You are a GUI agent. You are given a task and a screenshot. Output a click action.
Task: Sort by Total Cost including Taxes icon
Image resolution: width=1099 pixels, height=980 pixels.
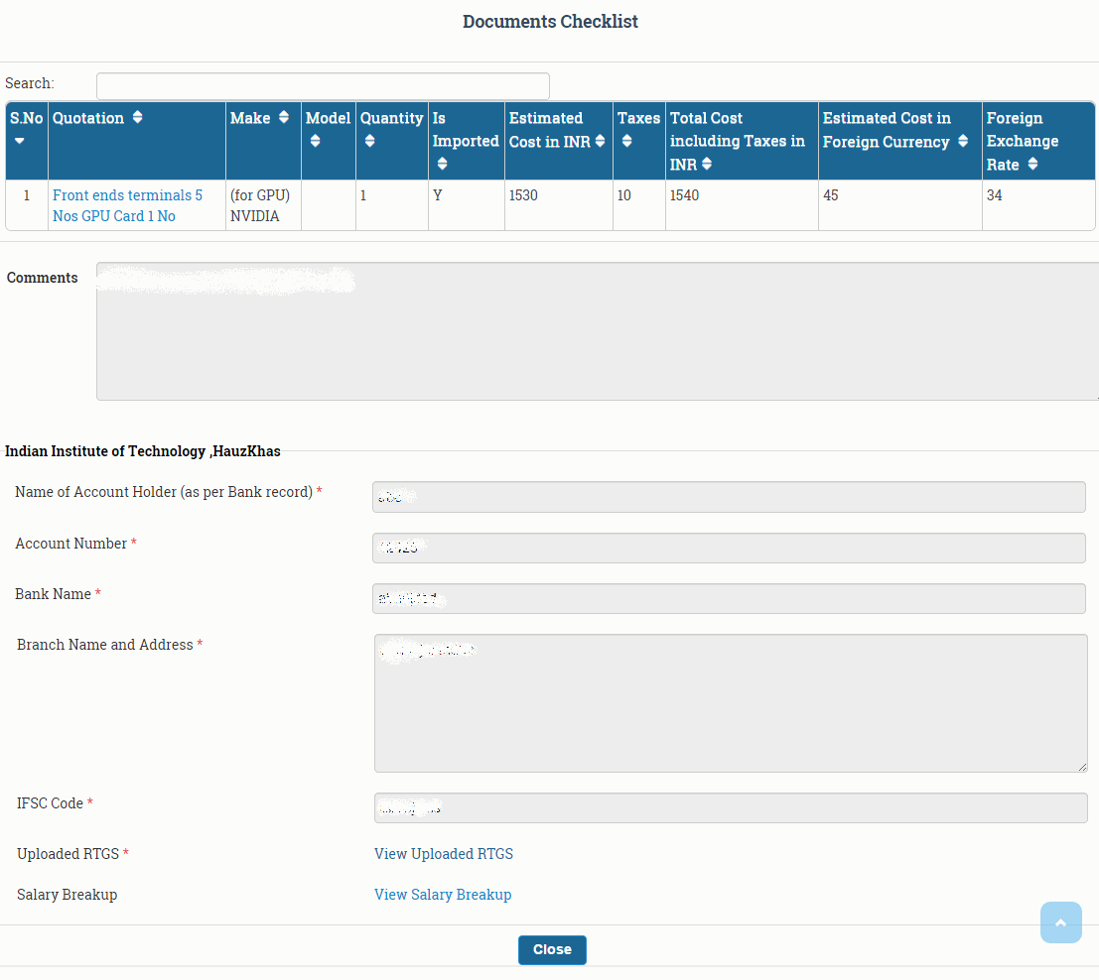click(x=707, y=165)
